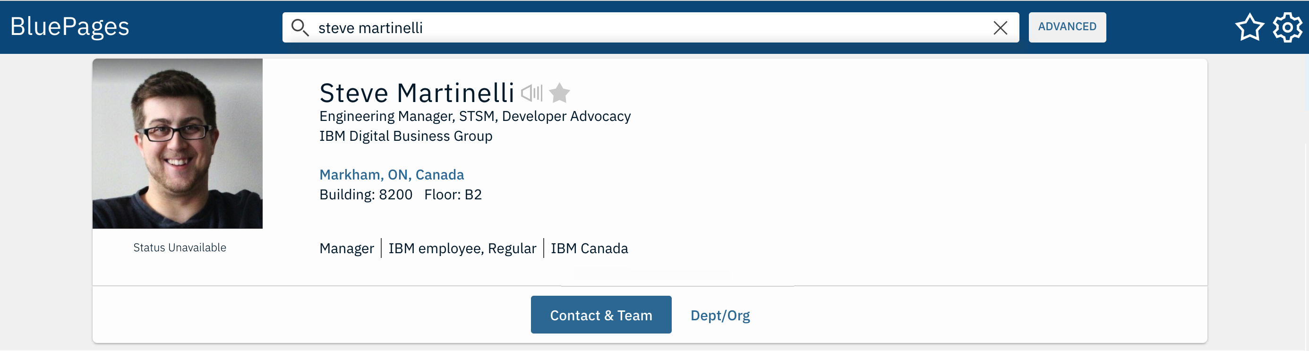Image resolution: width=1309 pixels, height=351 pixels.
Task: Clear the search field with the X
Action: point(1000,28)
